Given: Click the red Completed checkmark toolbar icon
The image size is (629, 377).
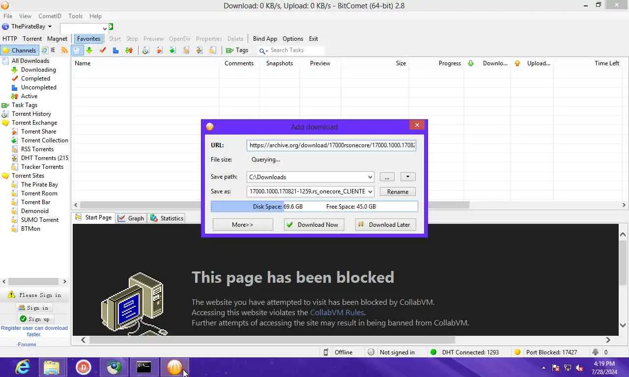Looking at the screenshot, I should 103,50.
